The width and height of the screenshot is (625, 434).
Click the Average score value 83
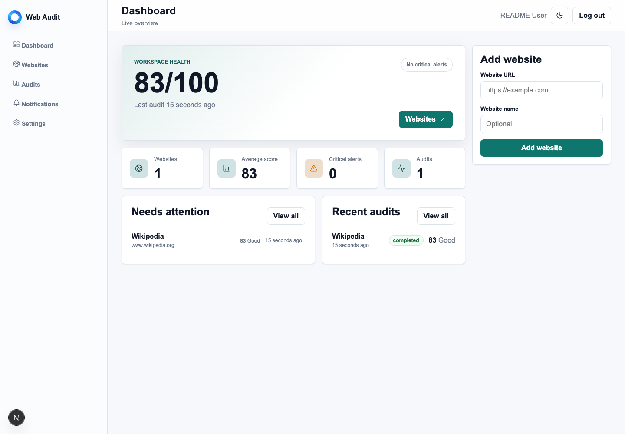pyautogui.click(x=249, y=174)
